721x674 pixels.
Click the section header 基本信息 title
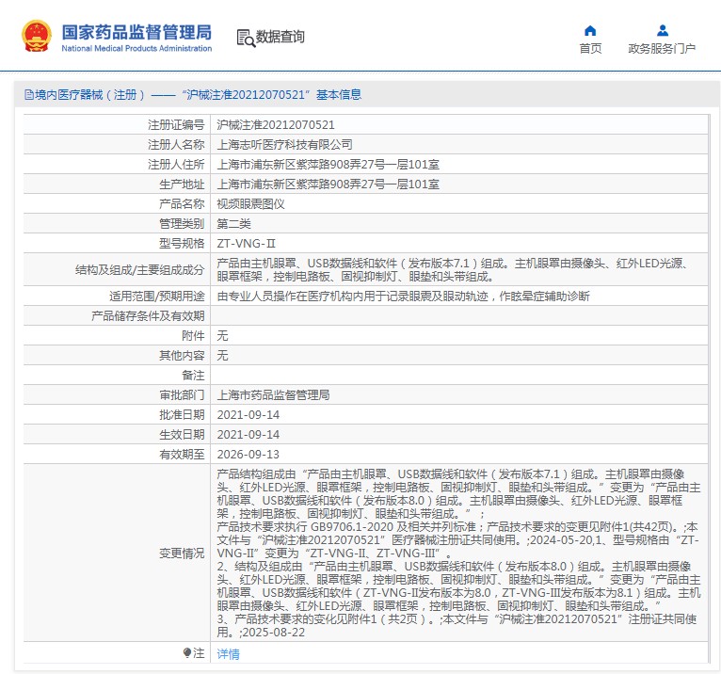[339, 95]
